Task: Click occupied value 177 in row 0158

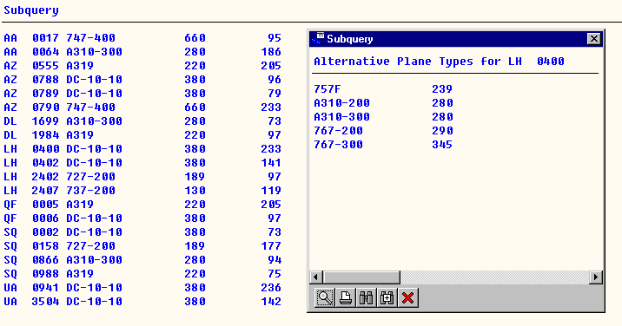Action: click(271, 246)
